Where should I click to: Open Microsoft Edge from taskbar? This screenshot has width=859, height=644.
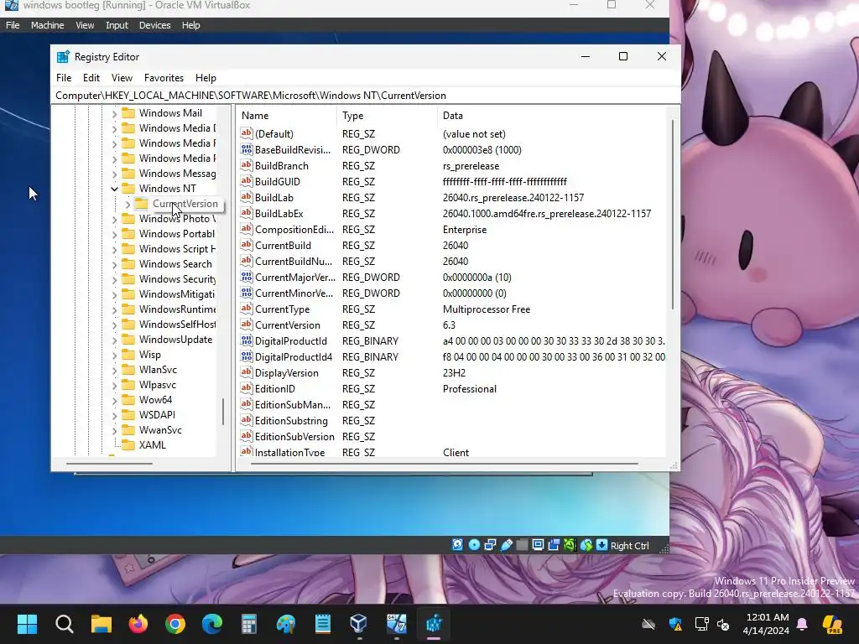[212, 624]
